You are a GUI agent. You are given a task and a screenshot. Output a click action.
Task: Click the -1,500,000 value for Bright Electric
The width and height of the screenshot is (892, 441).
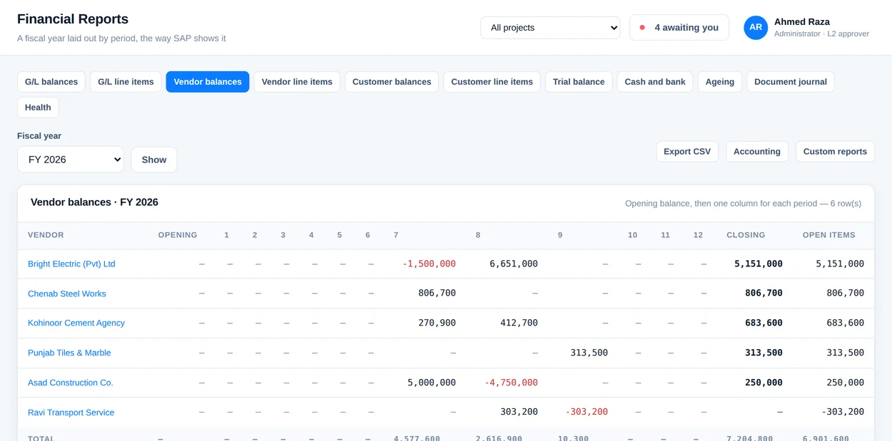coord(429,264)
